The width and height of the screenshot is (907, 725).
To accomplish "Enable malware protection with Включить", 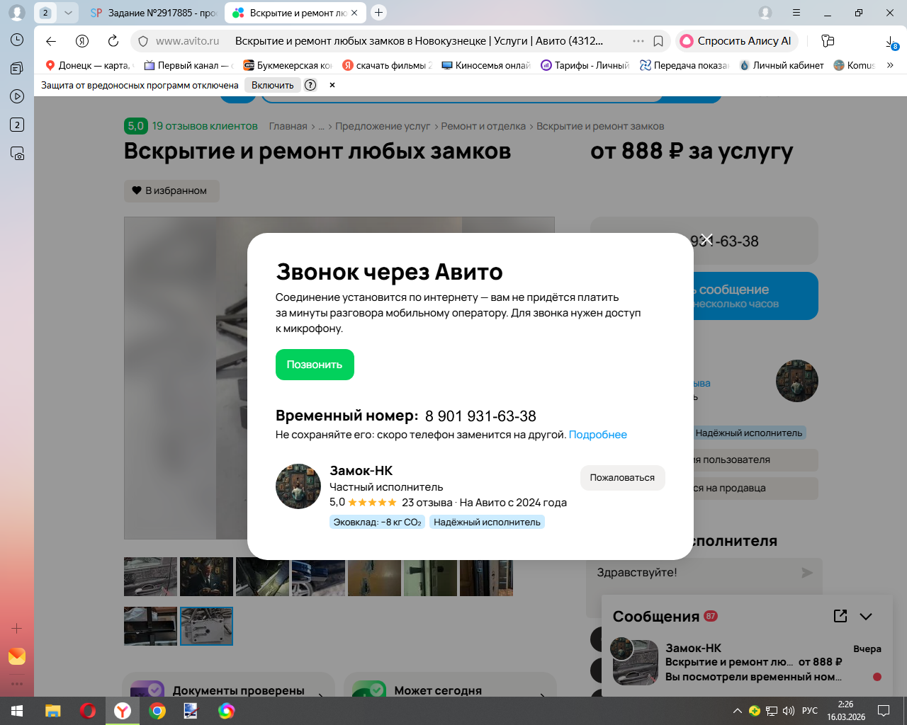I will [x=272, y=85].
